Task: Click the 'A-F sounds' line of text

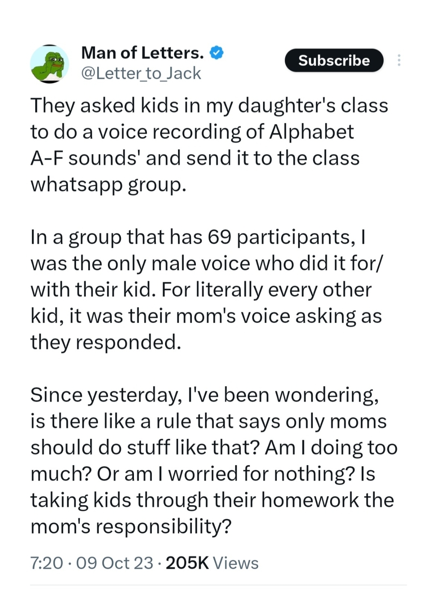Action: point(195,158)
